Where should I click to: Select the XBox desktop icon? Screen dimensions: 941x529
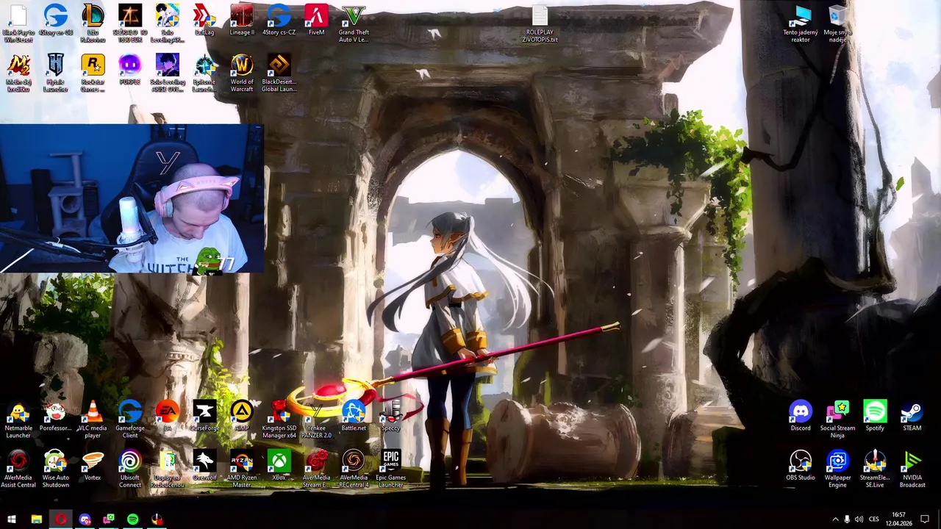tap(279, 467)
